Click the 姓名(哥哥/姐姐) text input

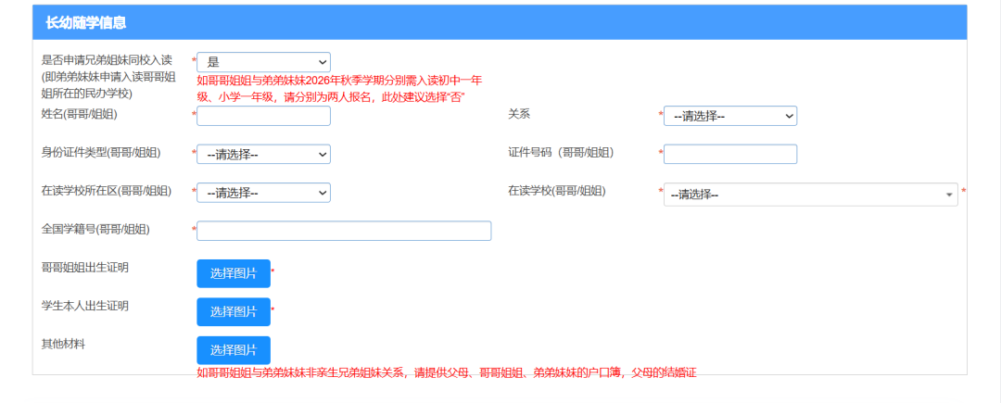pyautogui.click(x=263, y=116)
